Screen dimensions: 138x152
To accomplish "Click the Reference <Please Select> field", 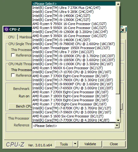I will pos(73,126).
